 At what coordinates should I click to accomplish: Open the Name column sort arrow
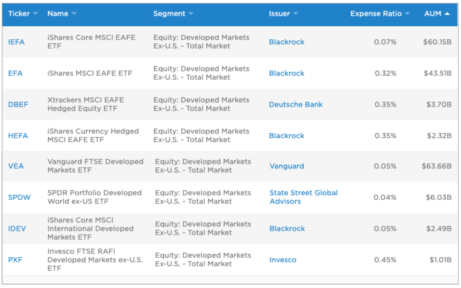pyautogui.click(x=74, y=14)
